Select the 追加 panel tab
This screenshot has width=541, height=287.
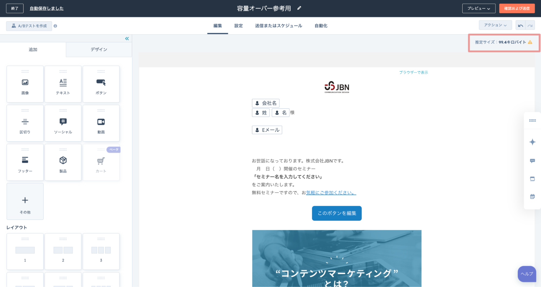(x=33, y=49)
